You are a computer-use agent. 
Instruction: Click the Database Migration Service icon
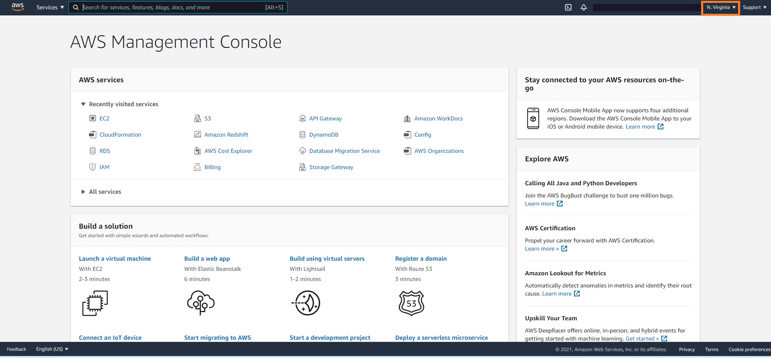point(302,151)
